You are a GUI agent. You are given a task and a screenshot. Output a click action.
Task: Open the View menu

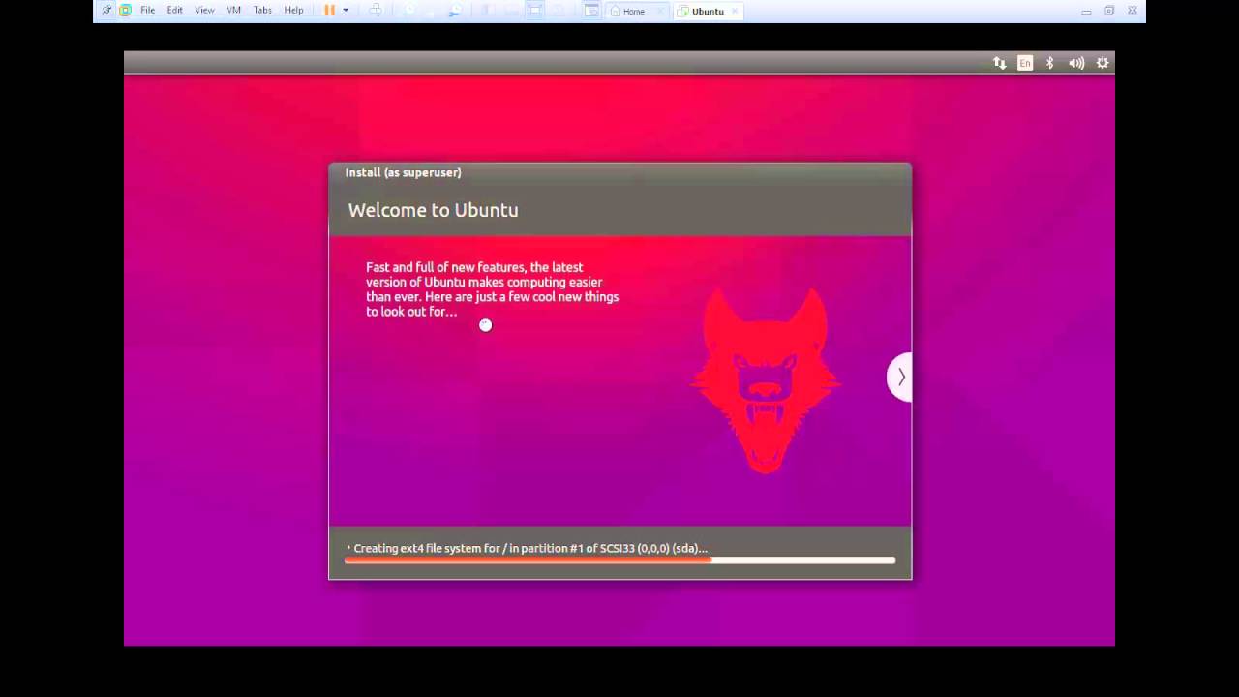coord(204,11)
